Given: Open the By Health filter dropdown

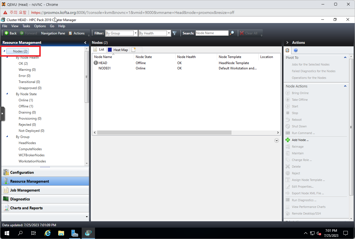Looking at the screenshot, I should [169, 33].
